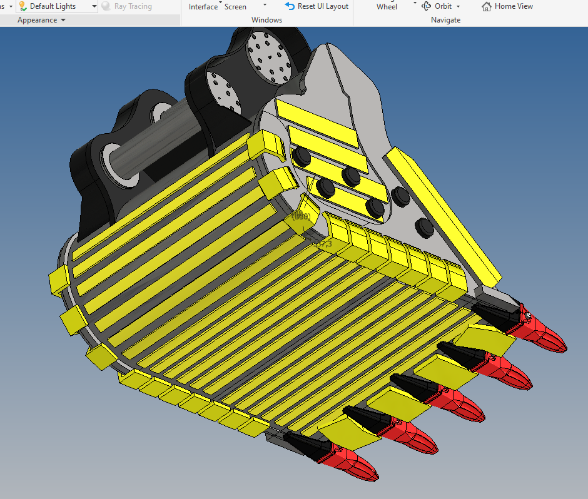Image resolution: width=588 pixels, height=499 pixels.
Task: Open the dropdown arrow left of the lightbulb
Action: pyautogui.click(x=11, y=6)
